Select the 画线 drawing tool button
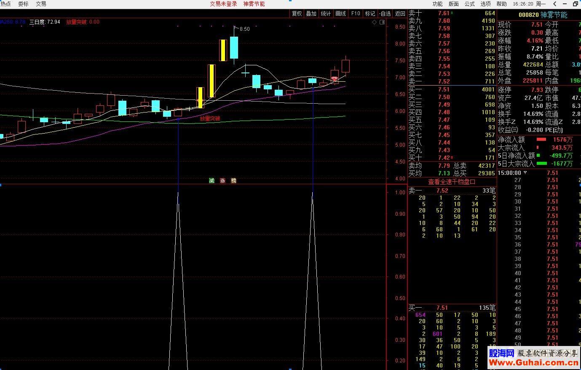Screen dimensions: 581x370 [x=340, y=13]
